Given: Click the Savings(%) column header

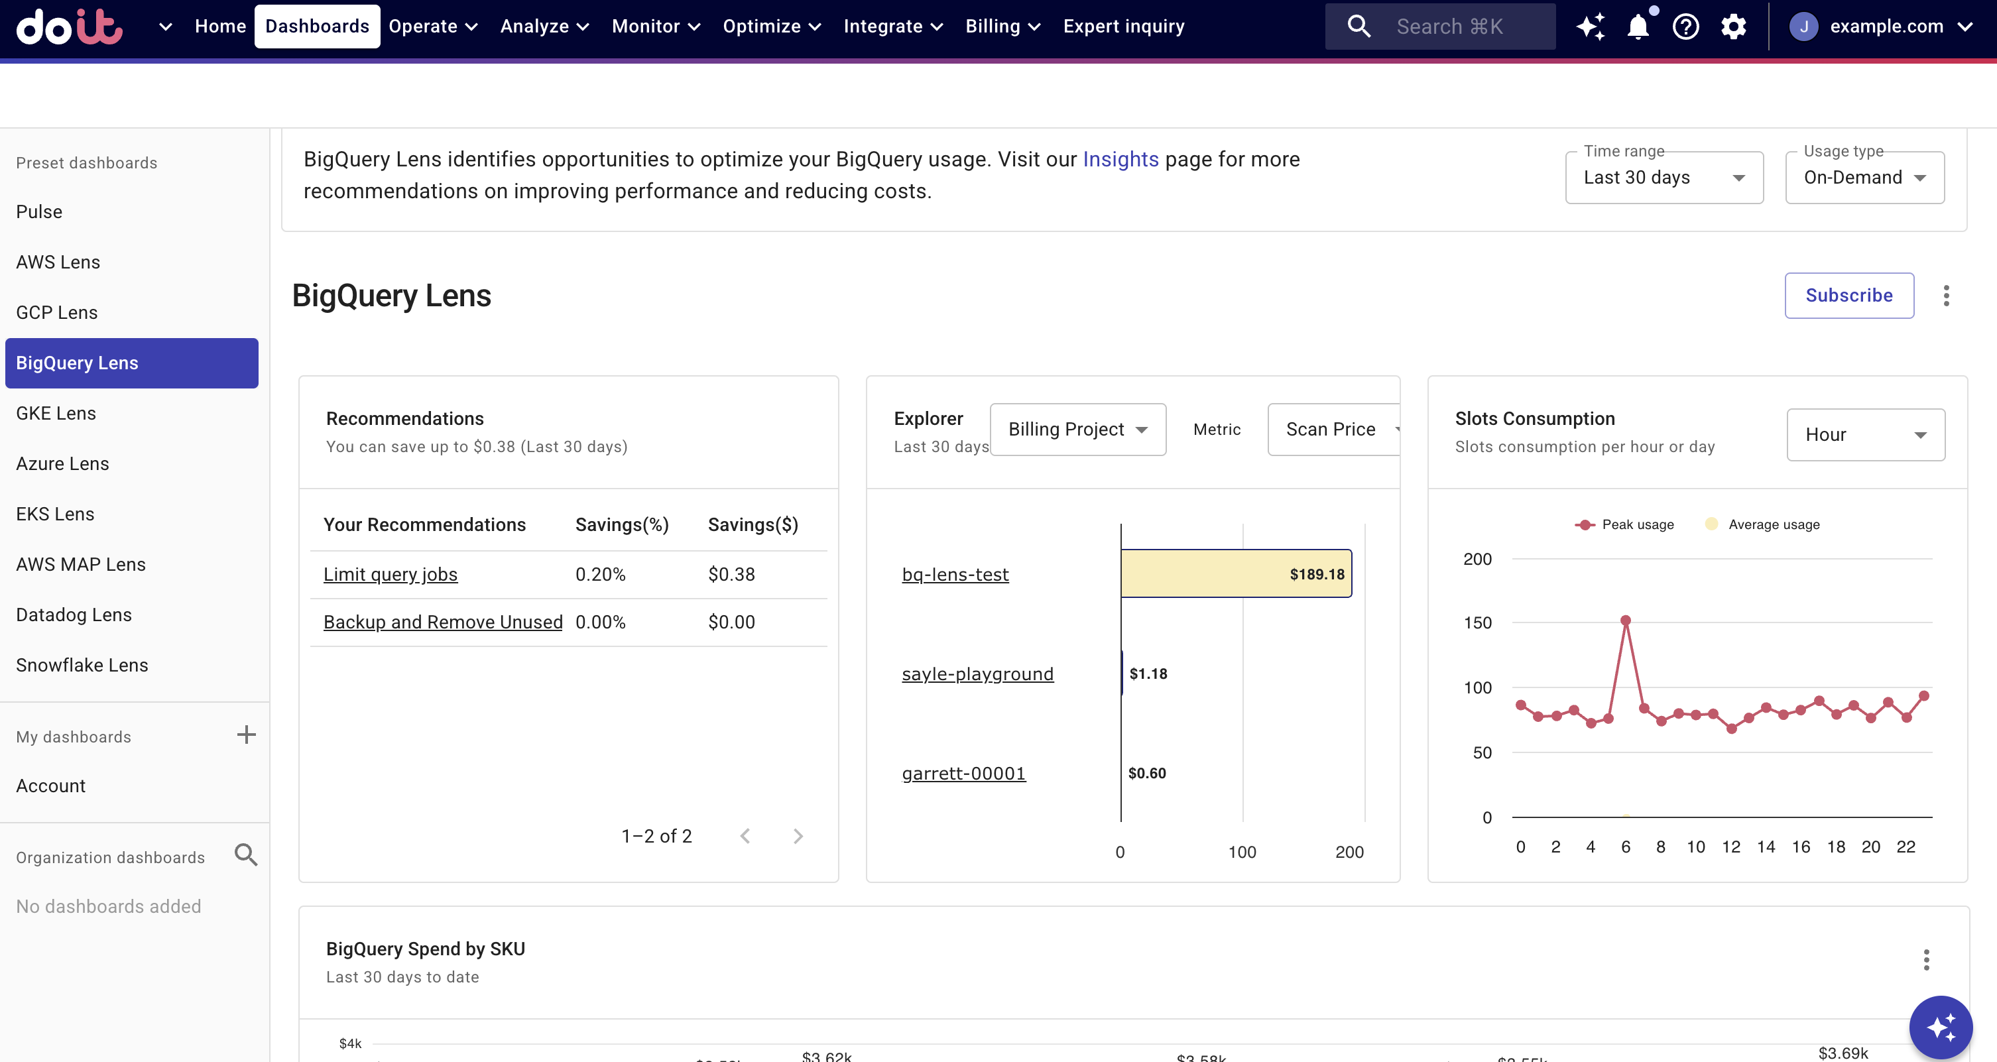Looking at the screenshot, I should tap(622, 525).
